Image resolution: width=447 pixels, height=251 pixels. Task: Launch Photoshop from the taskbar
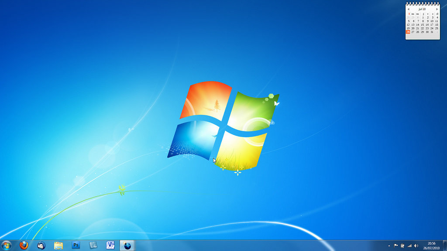pos(76,245)
